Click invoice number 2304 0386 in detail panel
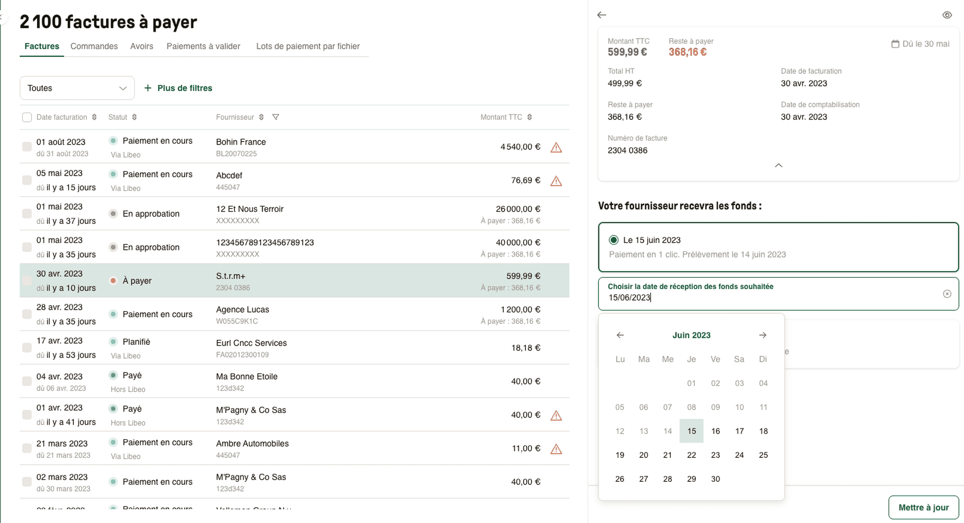The width and height of the screenshot is (964, 523). (x=627, y=151)
